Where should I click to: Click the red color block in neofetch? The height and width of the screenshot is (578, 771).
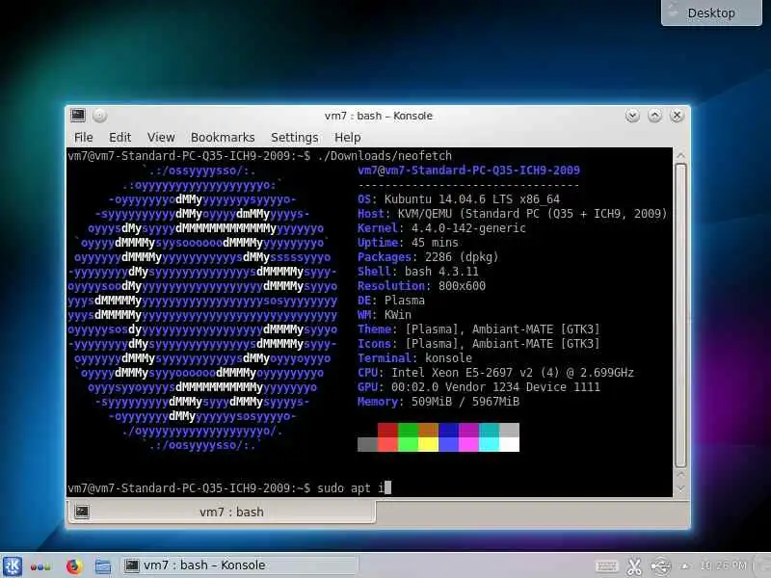(387, 437)
